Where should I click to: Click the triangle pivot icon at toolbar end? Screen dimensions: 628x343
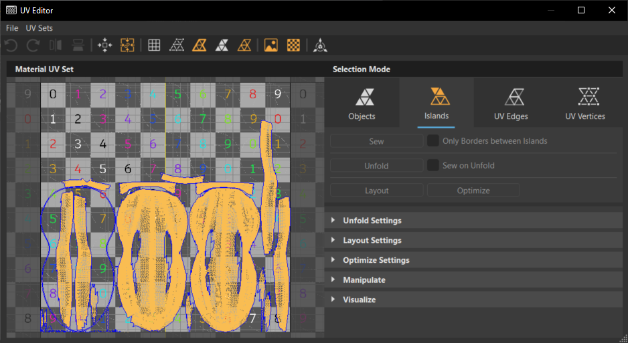pyautogui.click(x=320, y=45)
